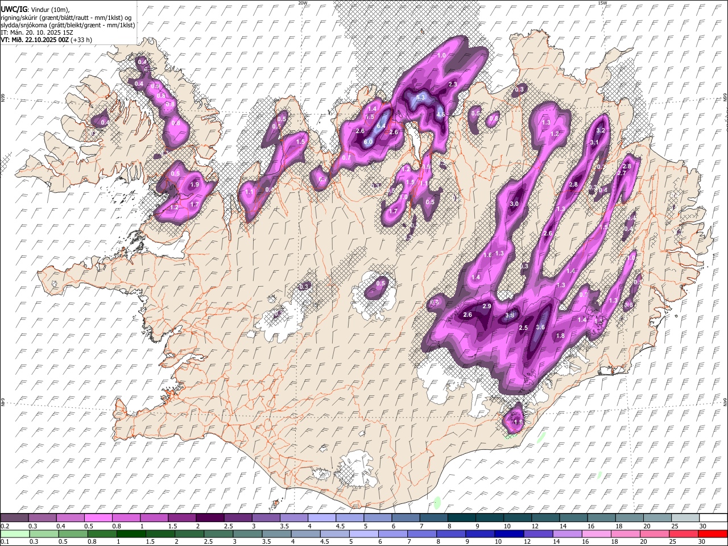This screenshot has width=728, height=546.
Task: Select bright pink snow swatch between 0.5 and 0.8
Action: pyautogui.click(x=98, y=518)
